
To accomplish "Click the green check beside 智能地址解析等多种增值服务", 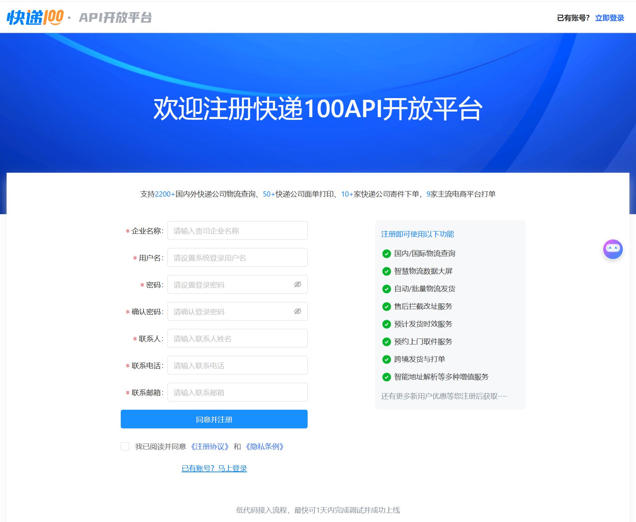I will pyautogui.click(x=387, y=377).
